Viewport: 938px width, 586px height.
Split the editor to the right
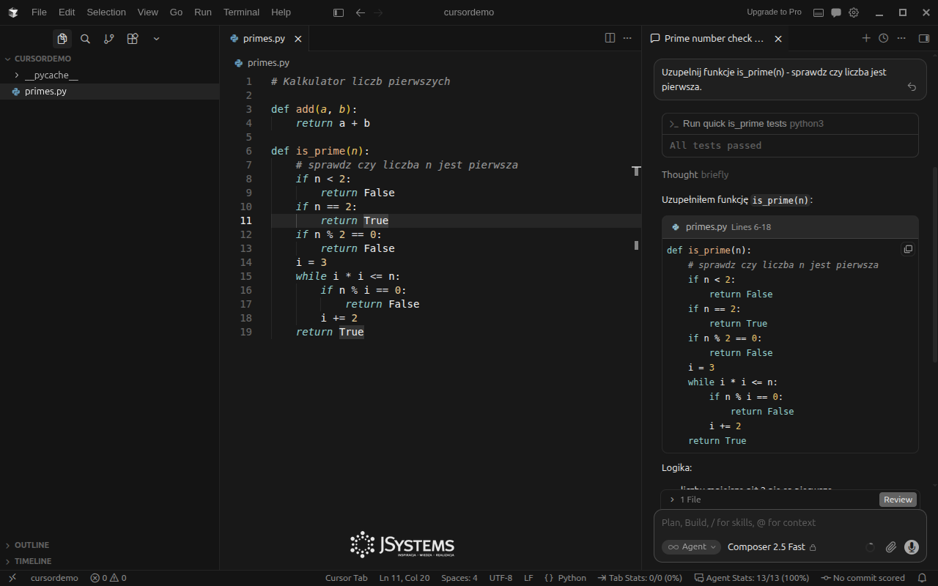click(x=610, y=38)
